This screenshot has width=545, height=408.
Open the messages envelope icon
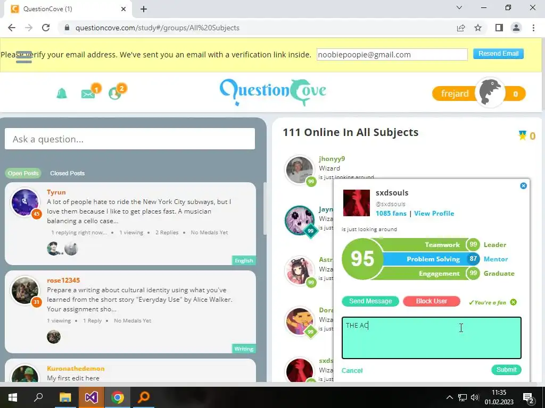tap(88, 93)
